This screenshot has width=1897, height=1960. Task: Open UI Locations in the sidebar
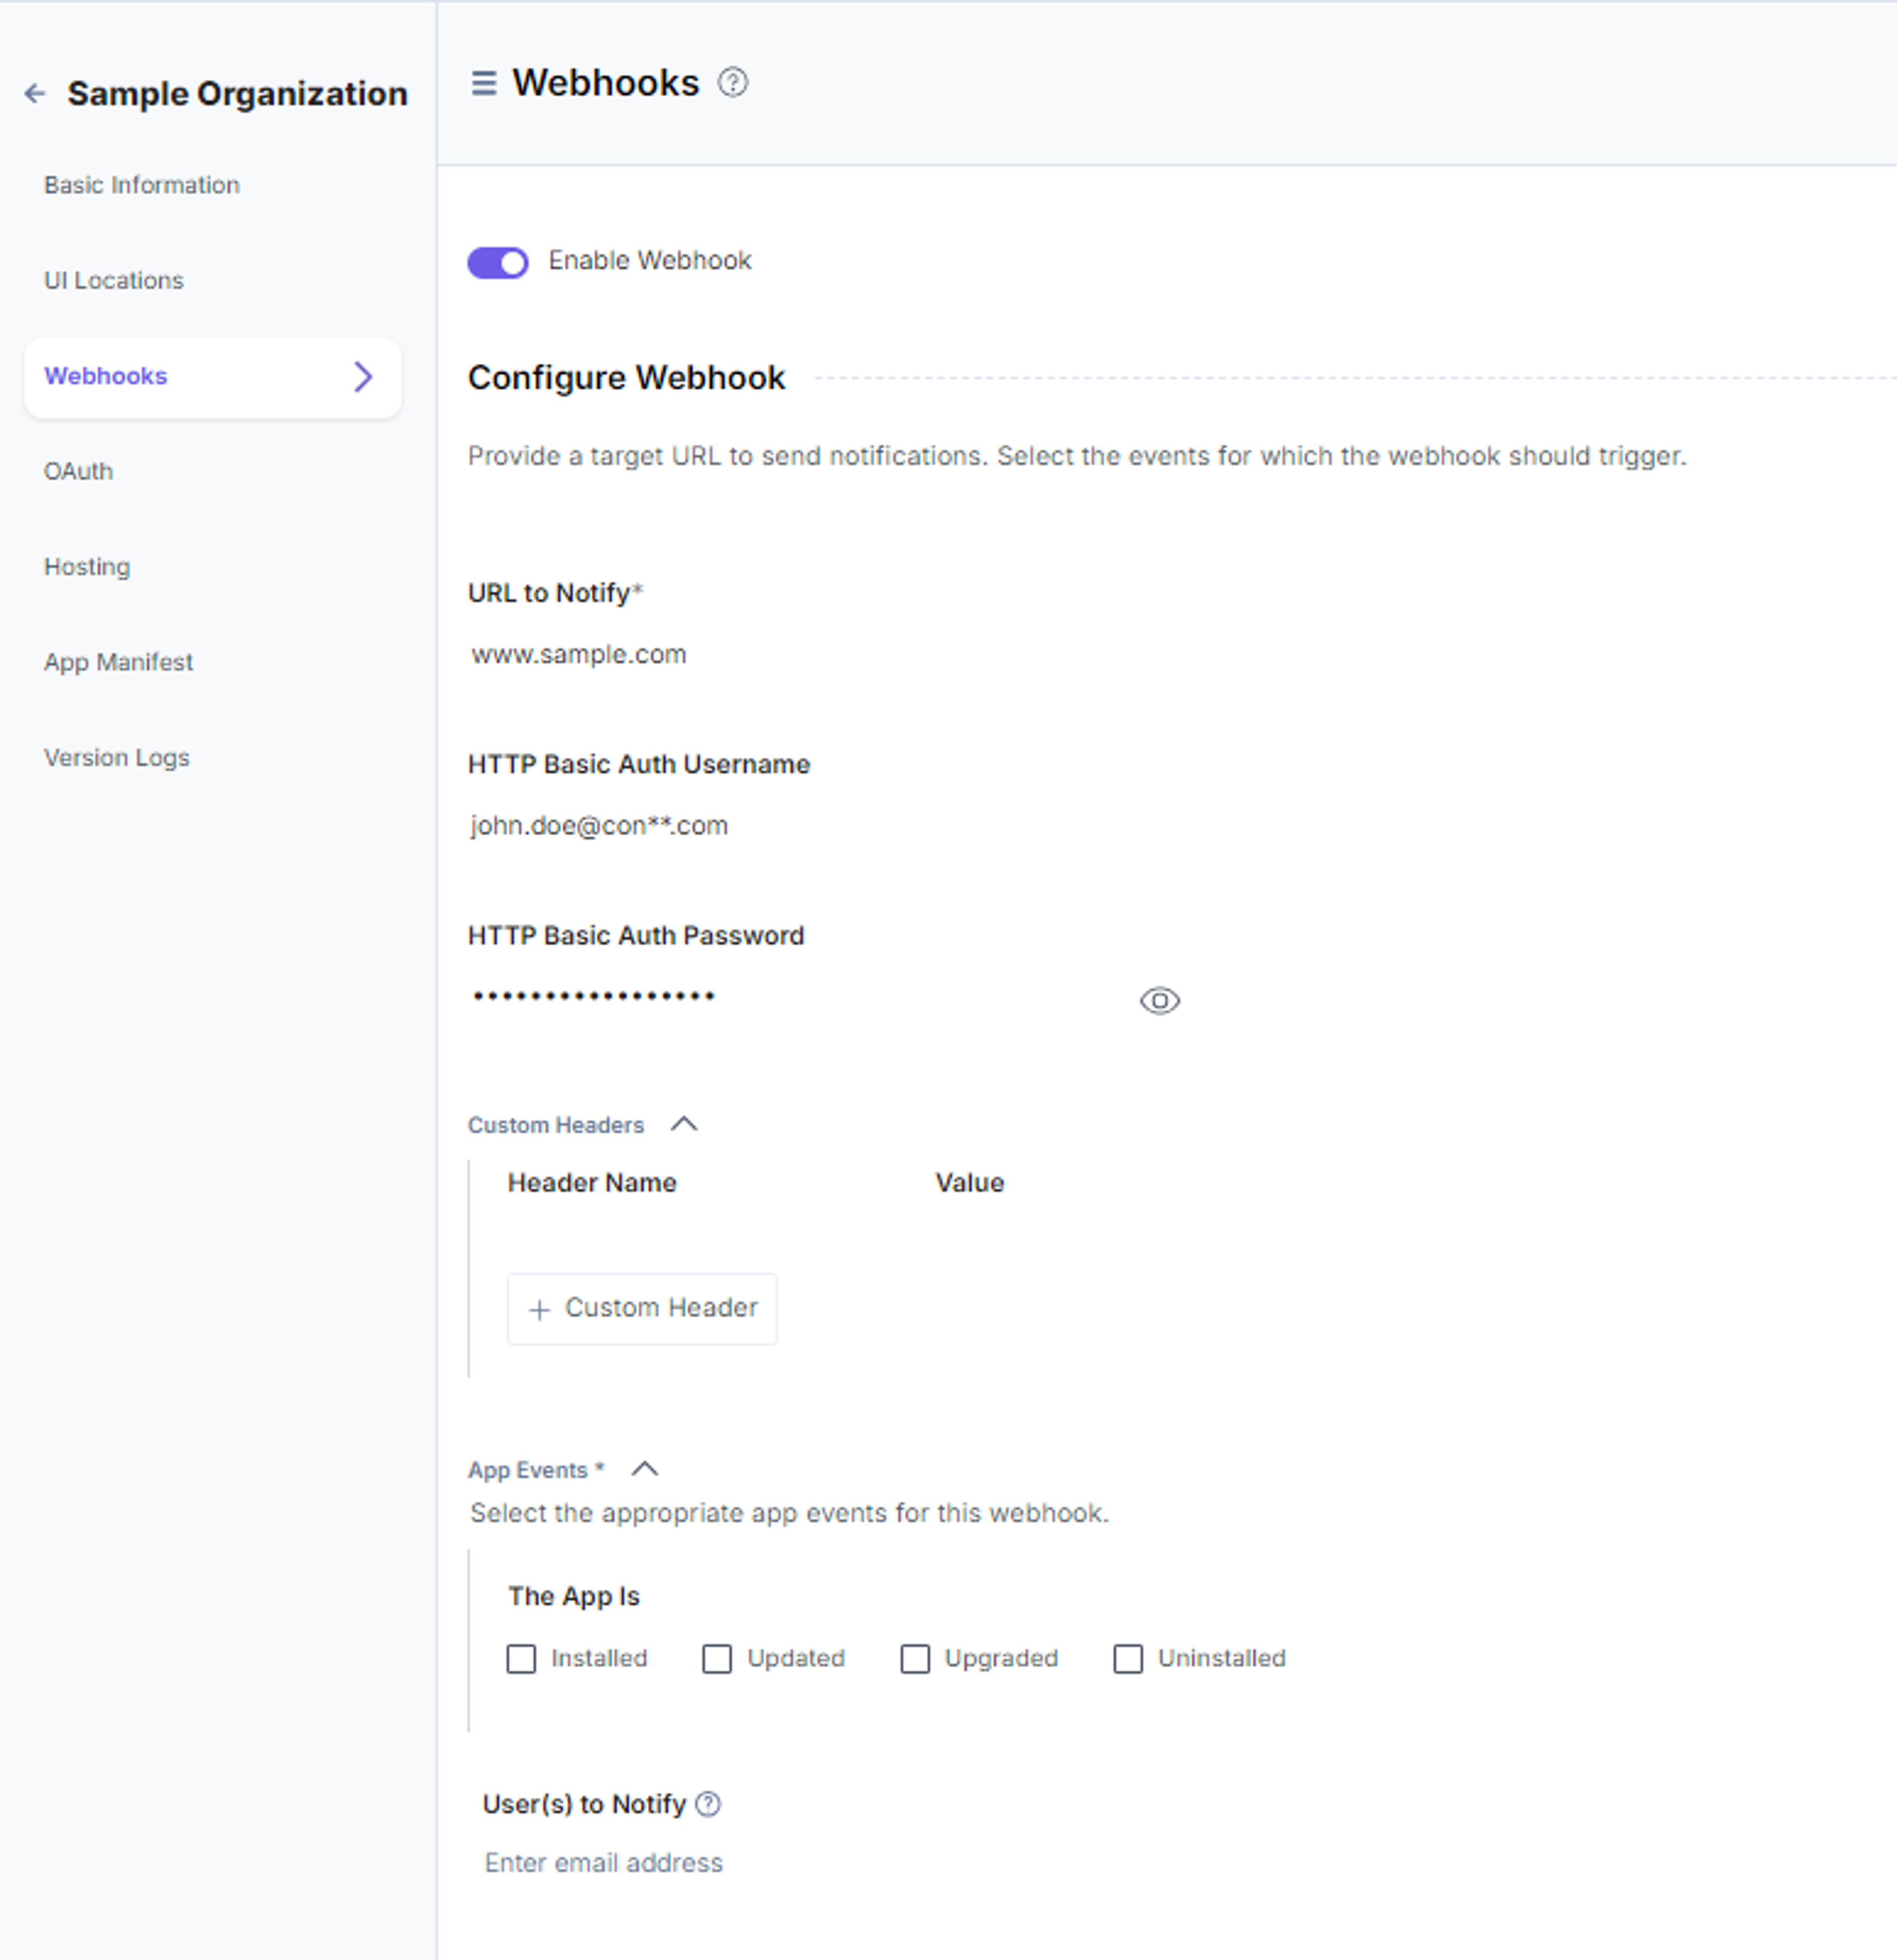point(114,281)
